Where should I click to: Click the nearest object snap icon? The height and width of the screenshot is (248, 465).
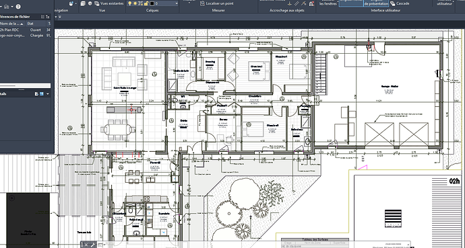pyautogui.click(x=304, y=3)
